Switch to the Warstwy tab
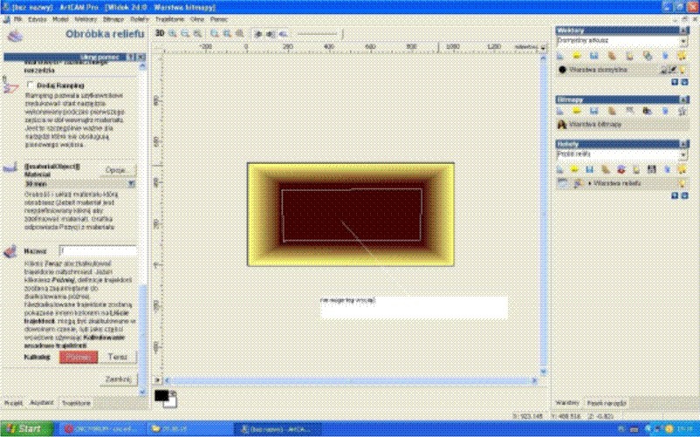The height and width of the screenshot is (437, 700). [567, 403]
